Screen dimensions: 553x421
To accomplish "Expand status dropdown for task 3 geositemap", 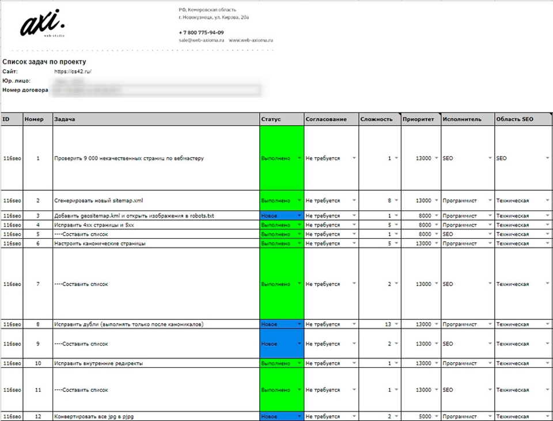I will point(299,216).
